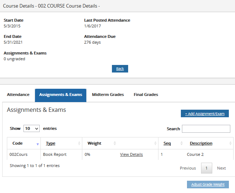Sort table by Seq column header

click(x=167, y=143)
